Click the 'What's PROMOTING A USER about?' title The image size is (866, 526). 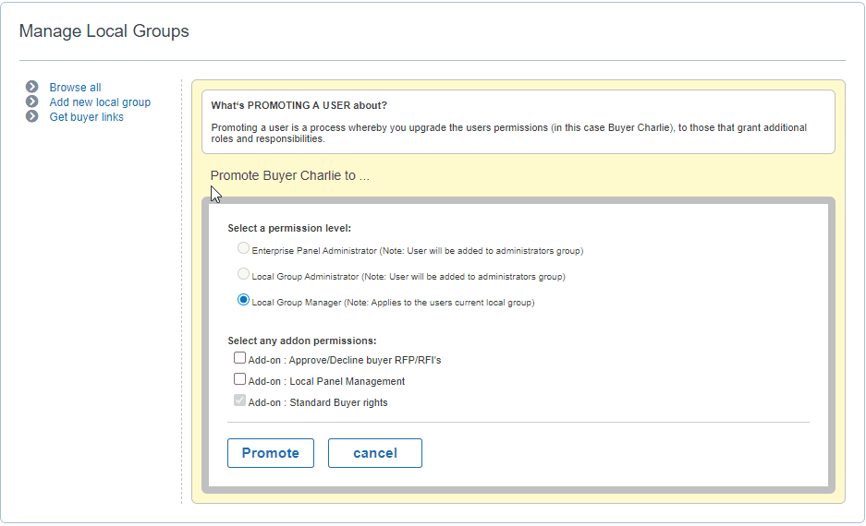click(299, 105)
